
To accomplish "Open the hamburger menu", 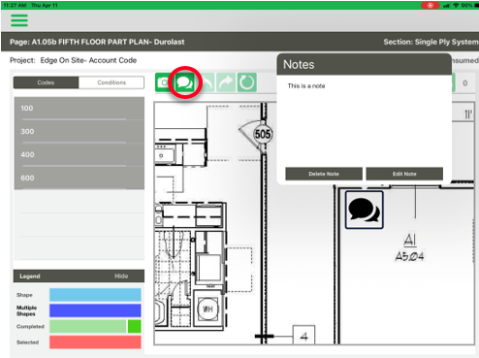I will (19, 20).
